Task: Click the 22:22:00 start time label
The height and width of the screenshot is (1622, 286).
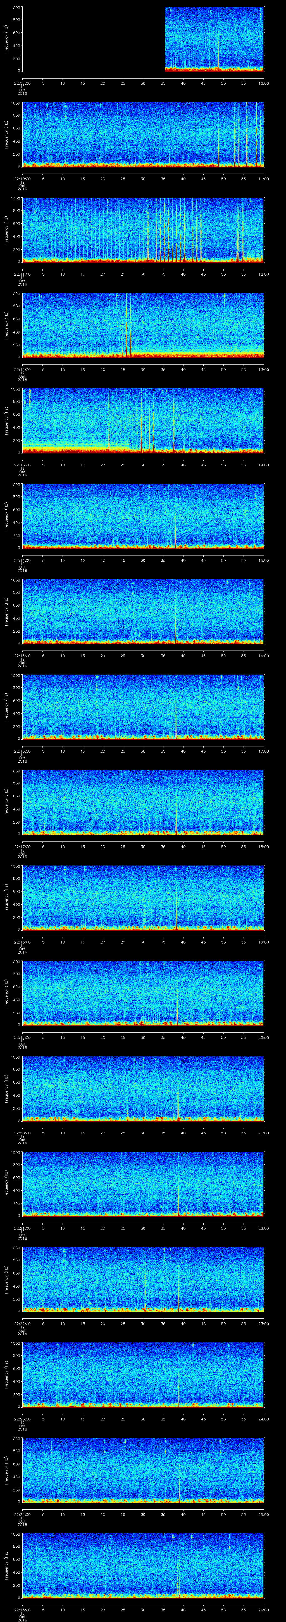Action: (x=23, y=1323)
